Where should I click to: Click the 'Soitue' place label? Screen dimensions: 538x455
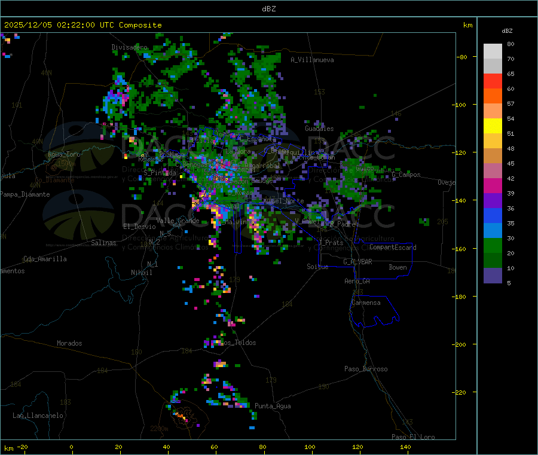click(x=317, y=267)
